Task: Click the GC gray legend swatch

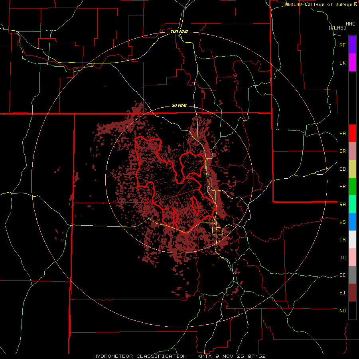Action: pyautogui.click(x=352, y=275)
